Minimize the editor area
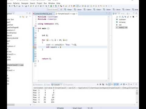 click(x=107, y=13)
